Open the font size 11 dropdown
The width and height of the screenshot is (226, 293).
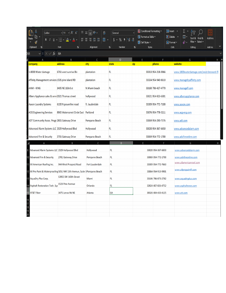(x=69, y=33)
